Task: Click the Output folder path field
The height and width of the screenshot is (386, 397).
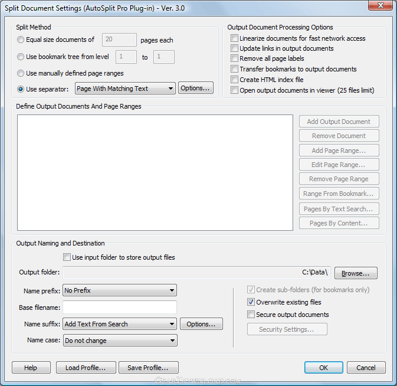Action: click(x=196, y=273)
